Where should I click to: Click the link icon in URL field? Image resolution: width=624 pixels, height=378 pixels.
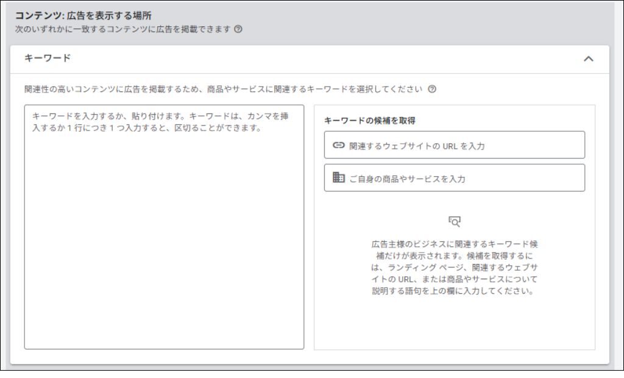point(338,145)
